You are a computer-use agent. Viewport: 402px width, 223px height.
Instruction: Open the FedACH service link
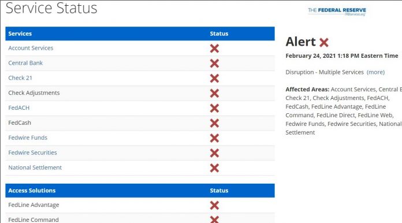point(19,107)
